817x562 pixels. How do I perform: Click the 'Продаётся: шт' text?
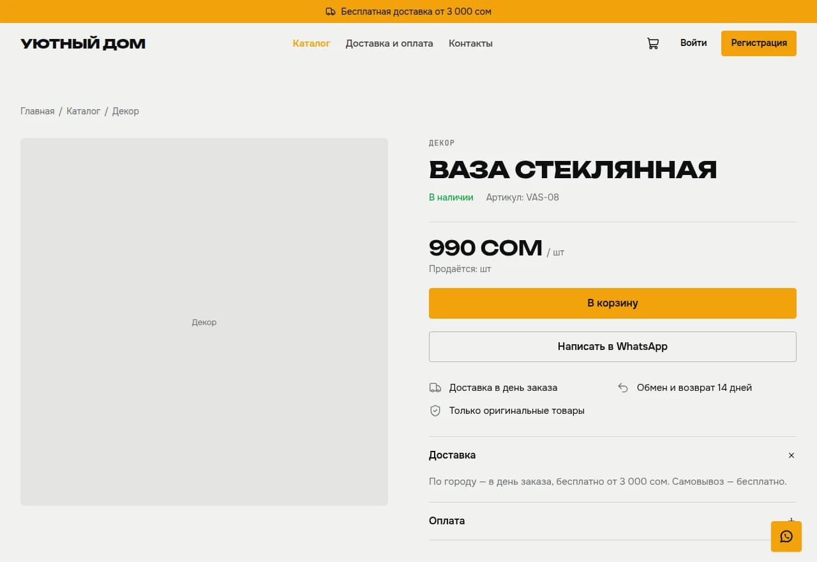460,269
